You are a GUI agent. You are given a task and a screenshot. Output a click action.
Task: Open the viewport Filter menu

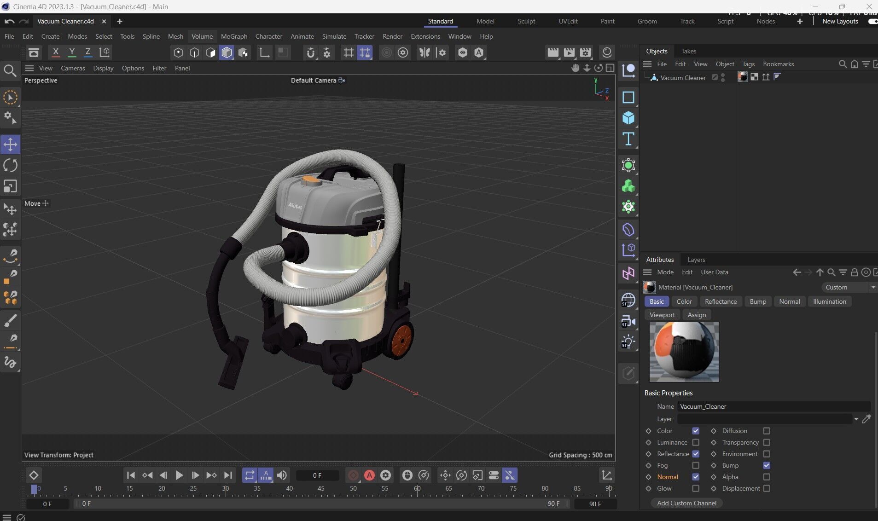(159, 68)
